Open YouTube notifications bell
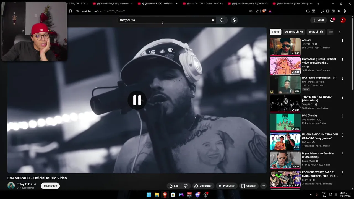Viewport: 354px width, 199px height. coord(332,20)
